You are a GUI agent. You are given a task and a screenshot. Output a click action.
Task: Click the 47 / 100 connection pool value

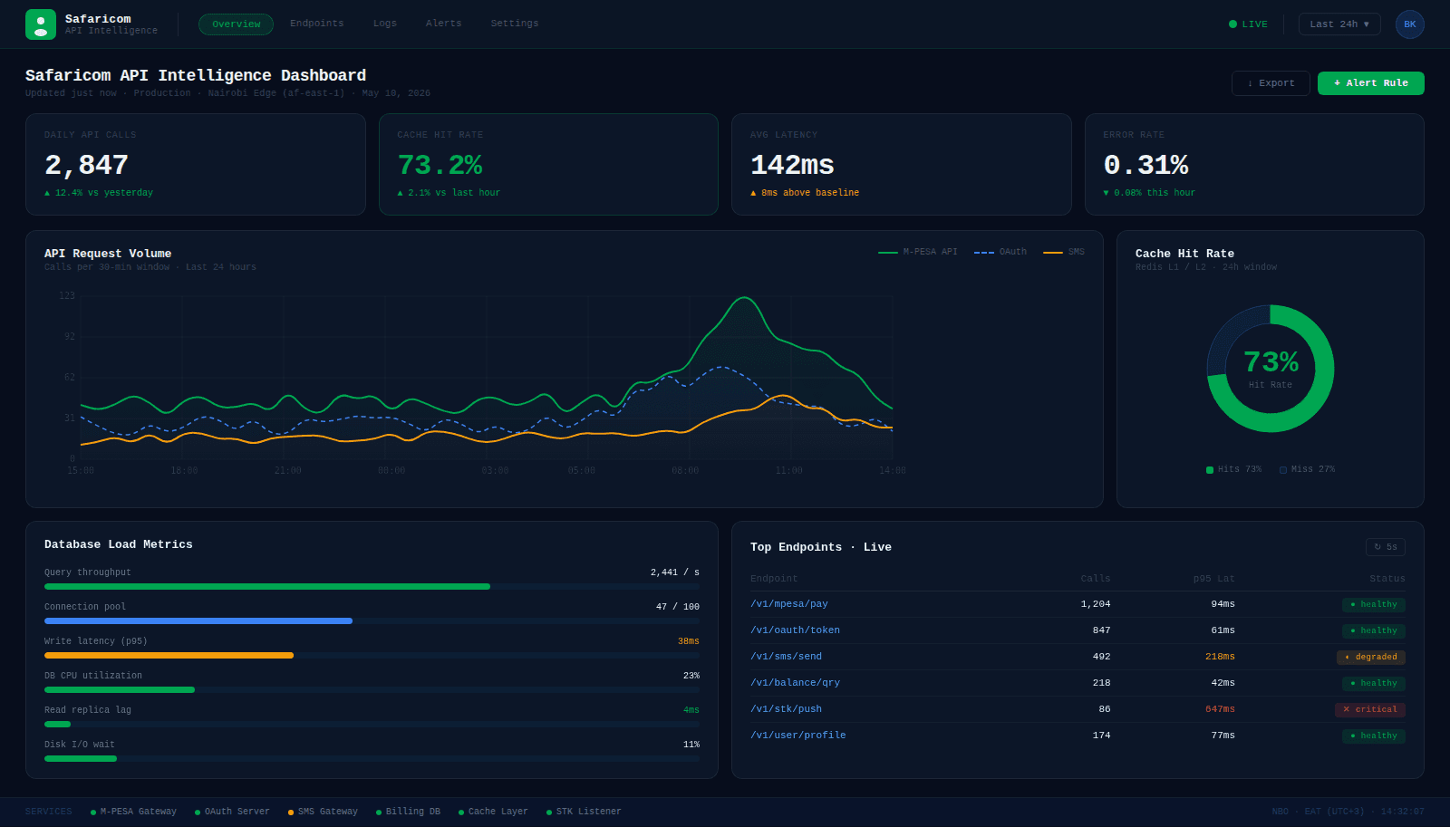click(678, 607)
